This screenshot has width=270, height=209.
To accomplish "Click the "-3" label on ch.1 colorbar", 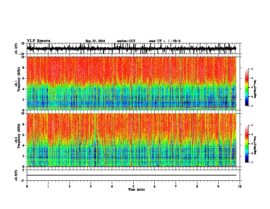I will tap(251, 69).
